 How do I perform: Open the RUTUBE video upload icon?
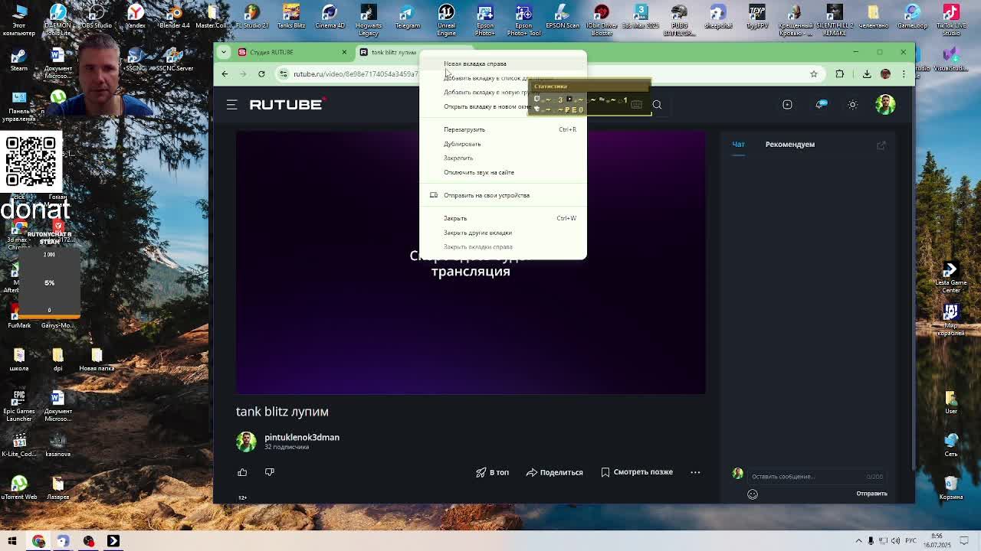pyautogui.click(x=787, y=105)
